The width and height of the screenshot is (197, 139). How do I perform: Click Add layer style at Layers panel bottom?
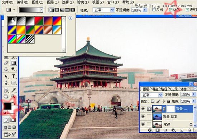point(150,130)
